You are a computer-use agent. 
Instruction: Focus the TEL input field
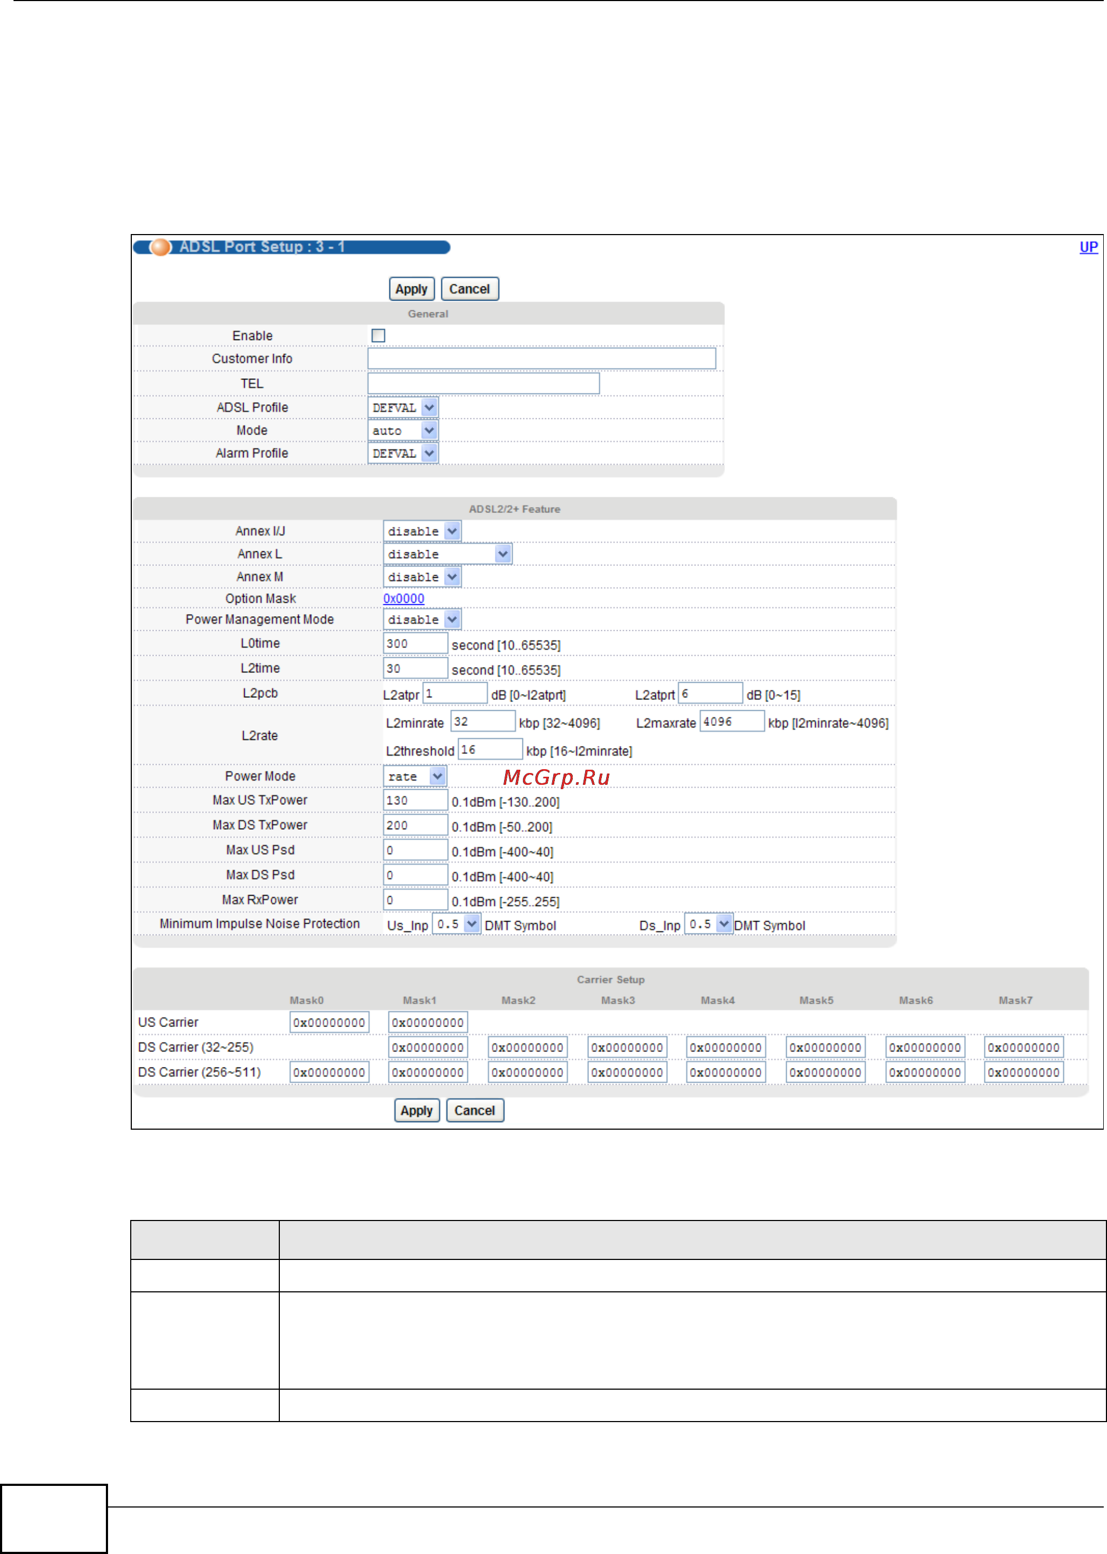point(484,383)
